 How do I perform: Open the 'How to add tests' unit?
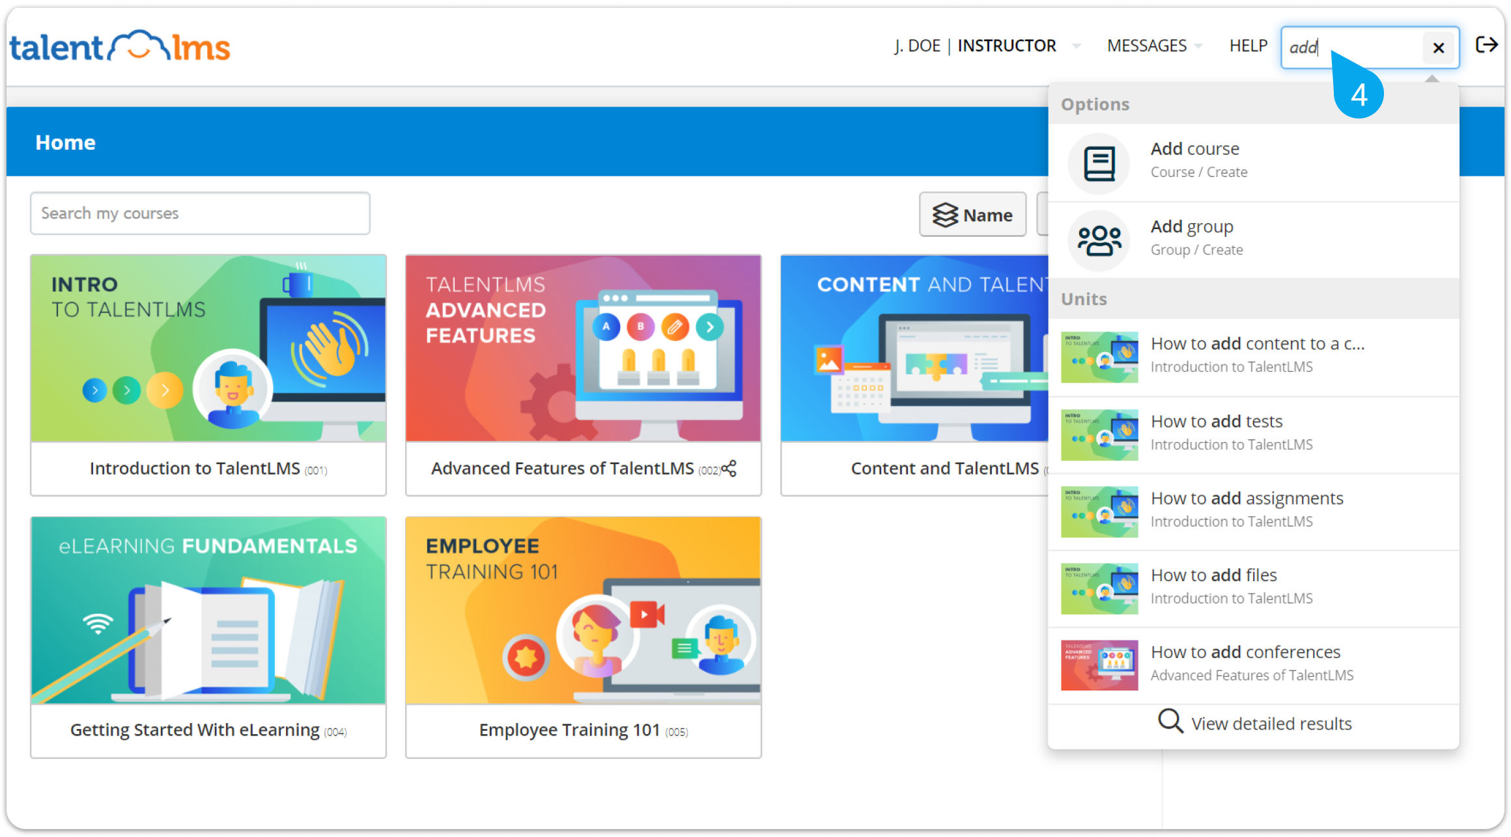click(x=1254, y=435)
